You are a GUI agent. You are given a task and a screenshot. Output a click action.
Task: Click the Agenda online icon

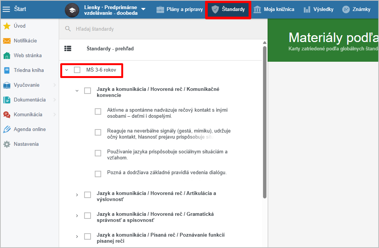[6, 129]
